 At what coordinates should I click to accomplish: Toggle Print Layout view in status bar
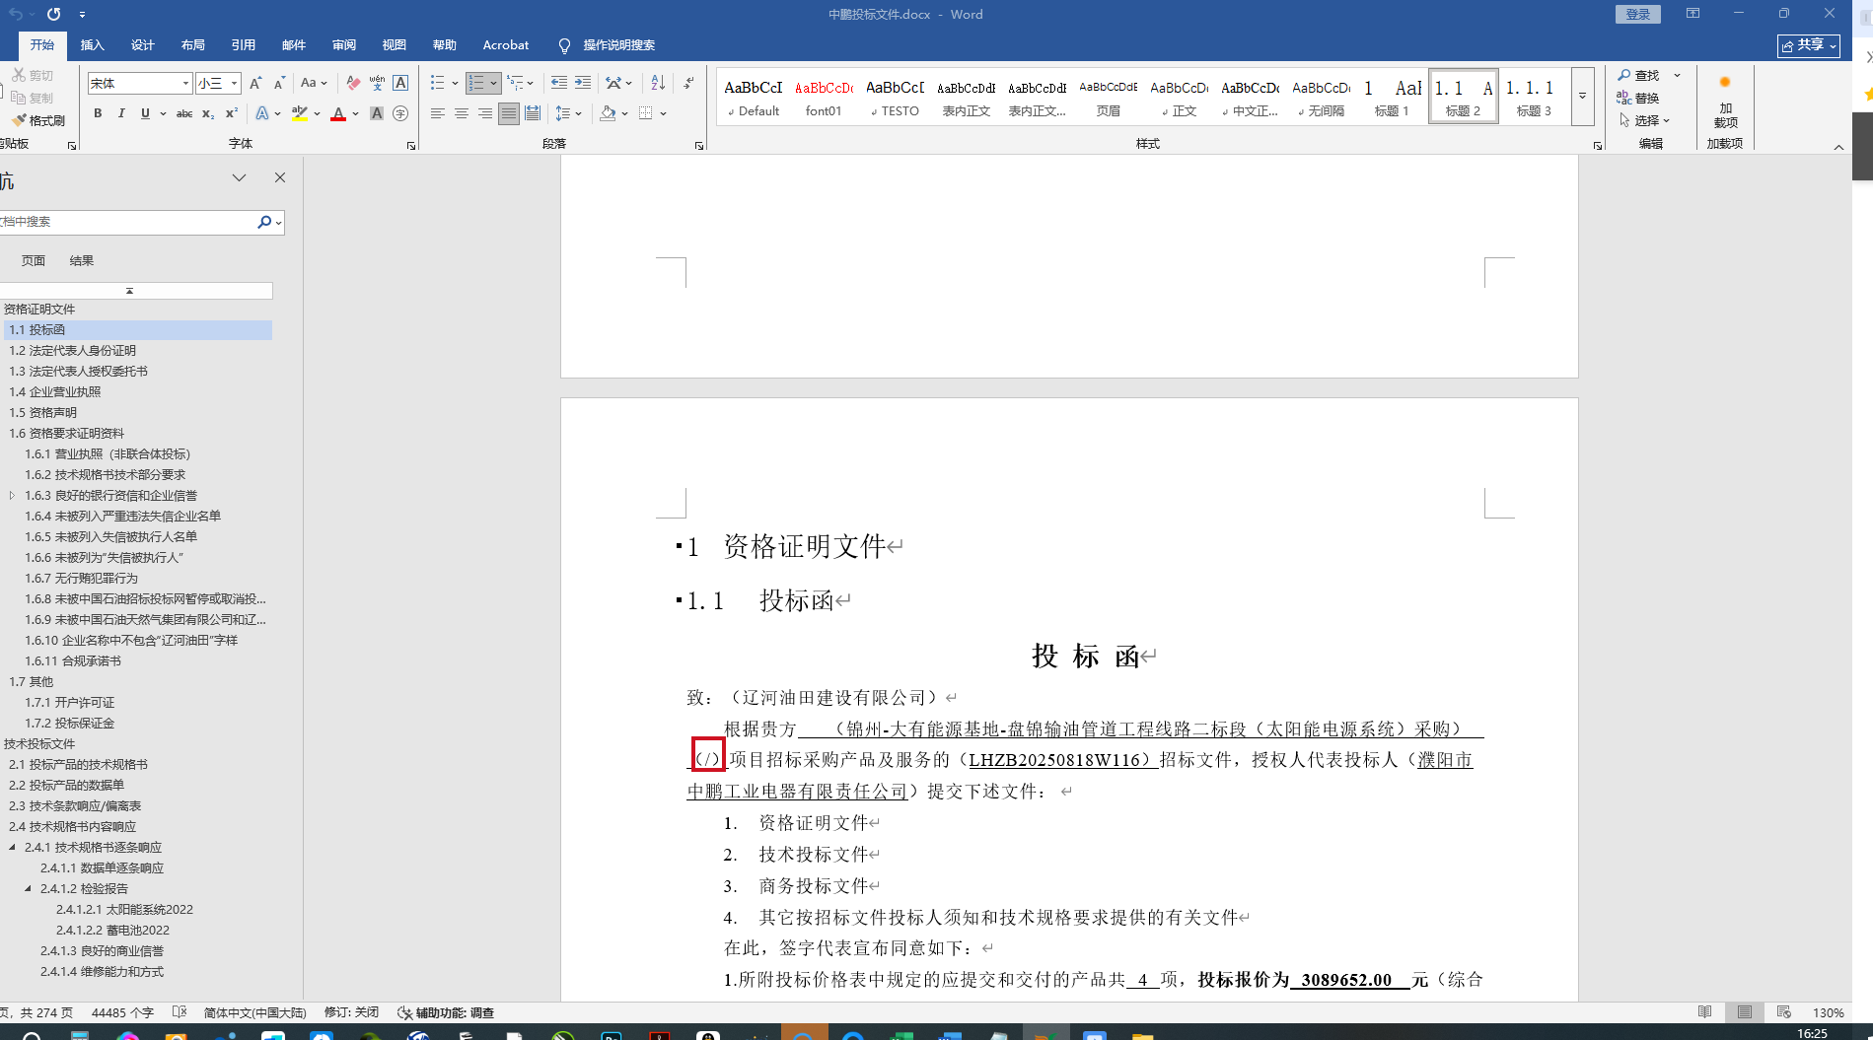pyautogui.click(x=1744, y=1012)
